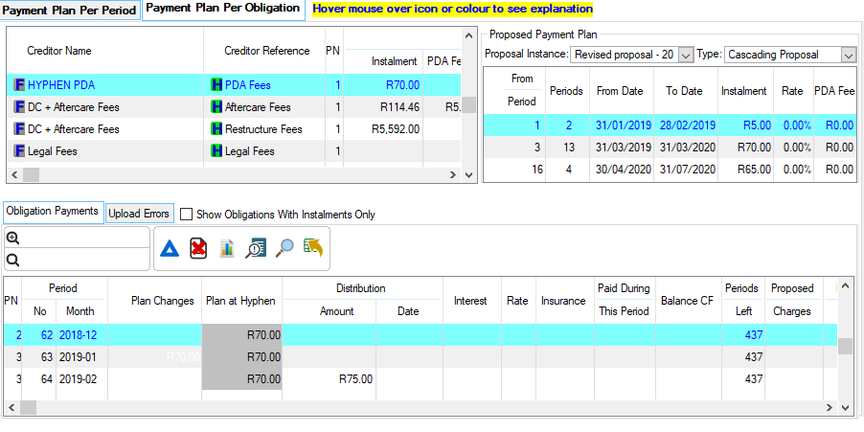Open the Upload Errors tab

click(139, 214)
